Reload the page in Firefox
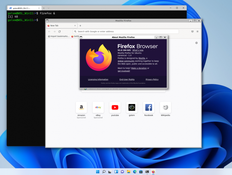The height and width of the screenshot is (175, 232). coord(60,32)
